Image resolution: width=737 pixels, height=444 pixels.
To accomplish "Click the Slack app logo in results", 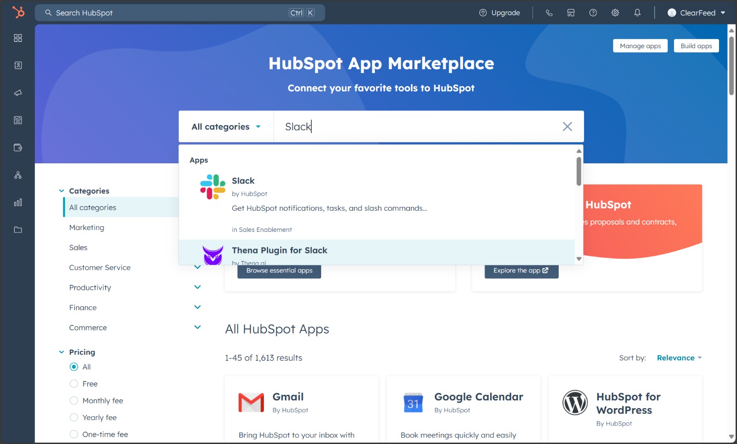I will click(x=213, y=187).
